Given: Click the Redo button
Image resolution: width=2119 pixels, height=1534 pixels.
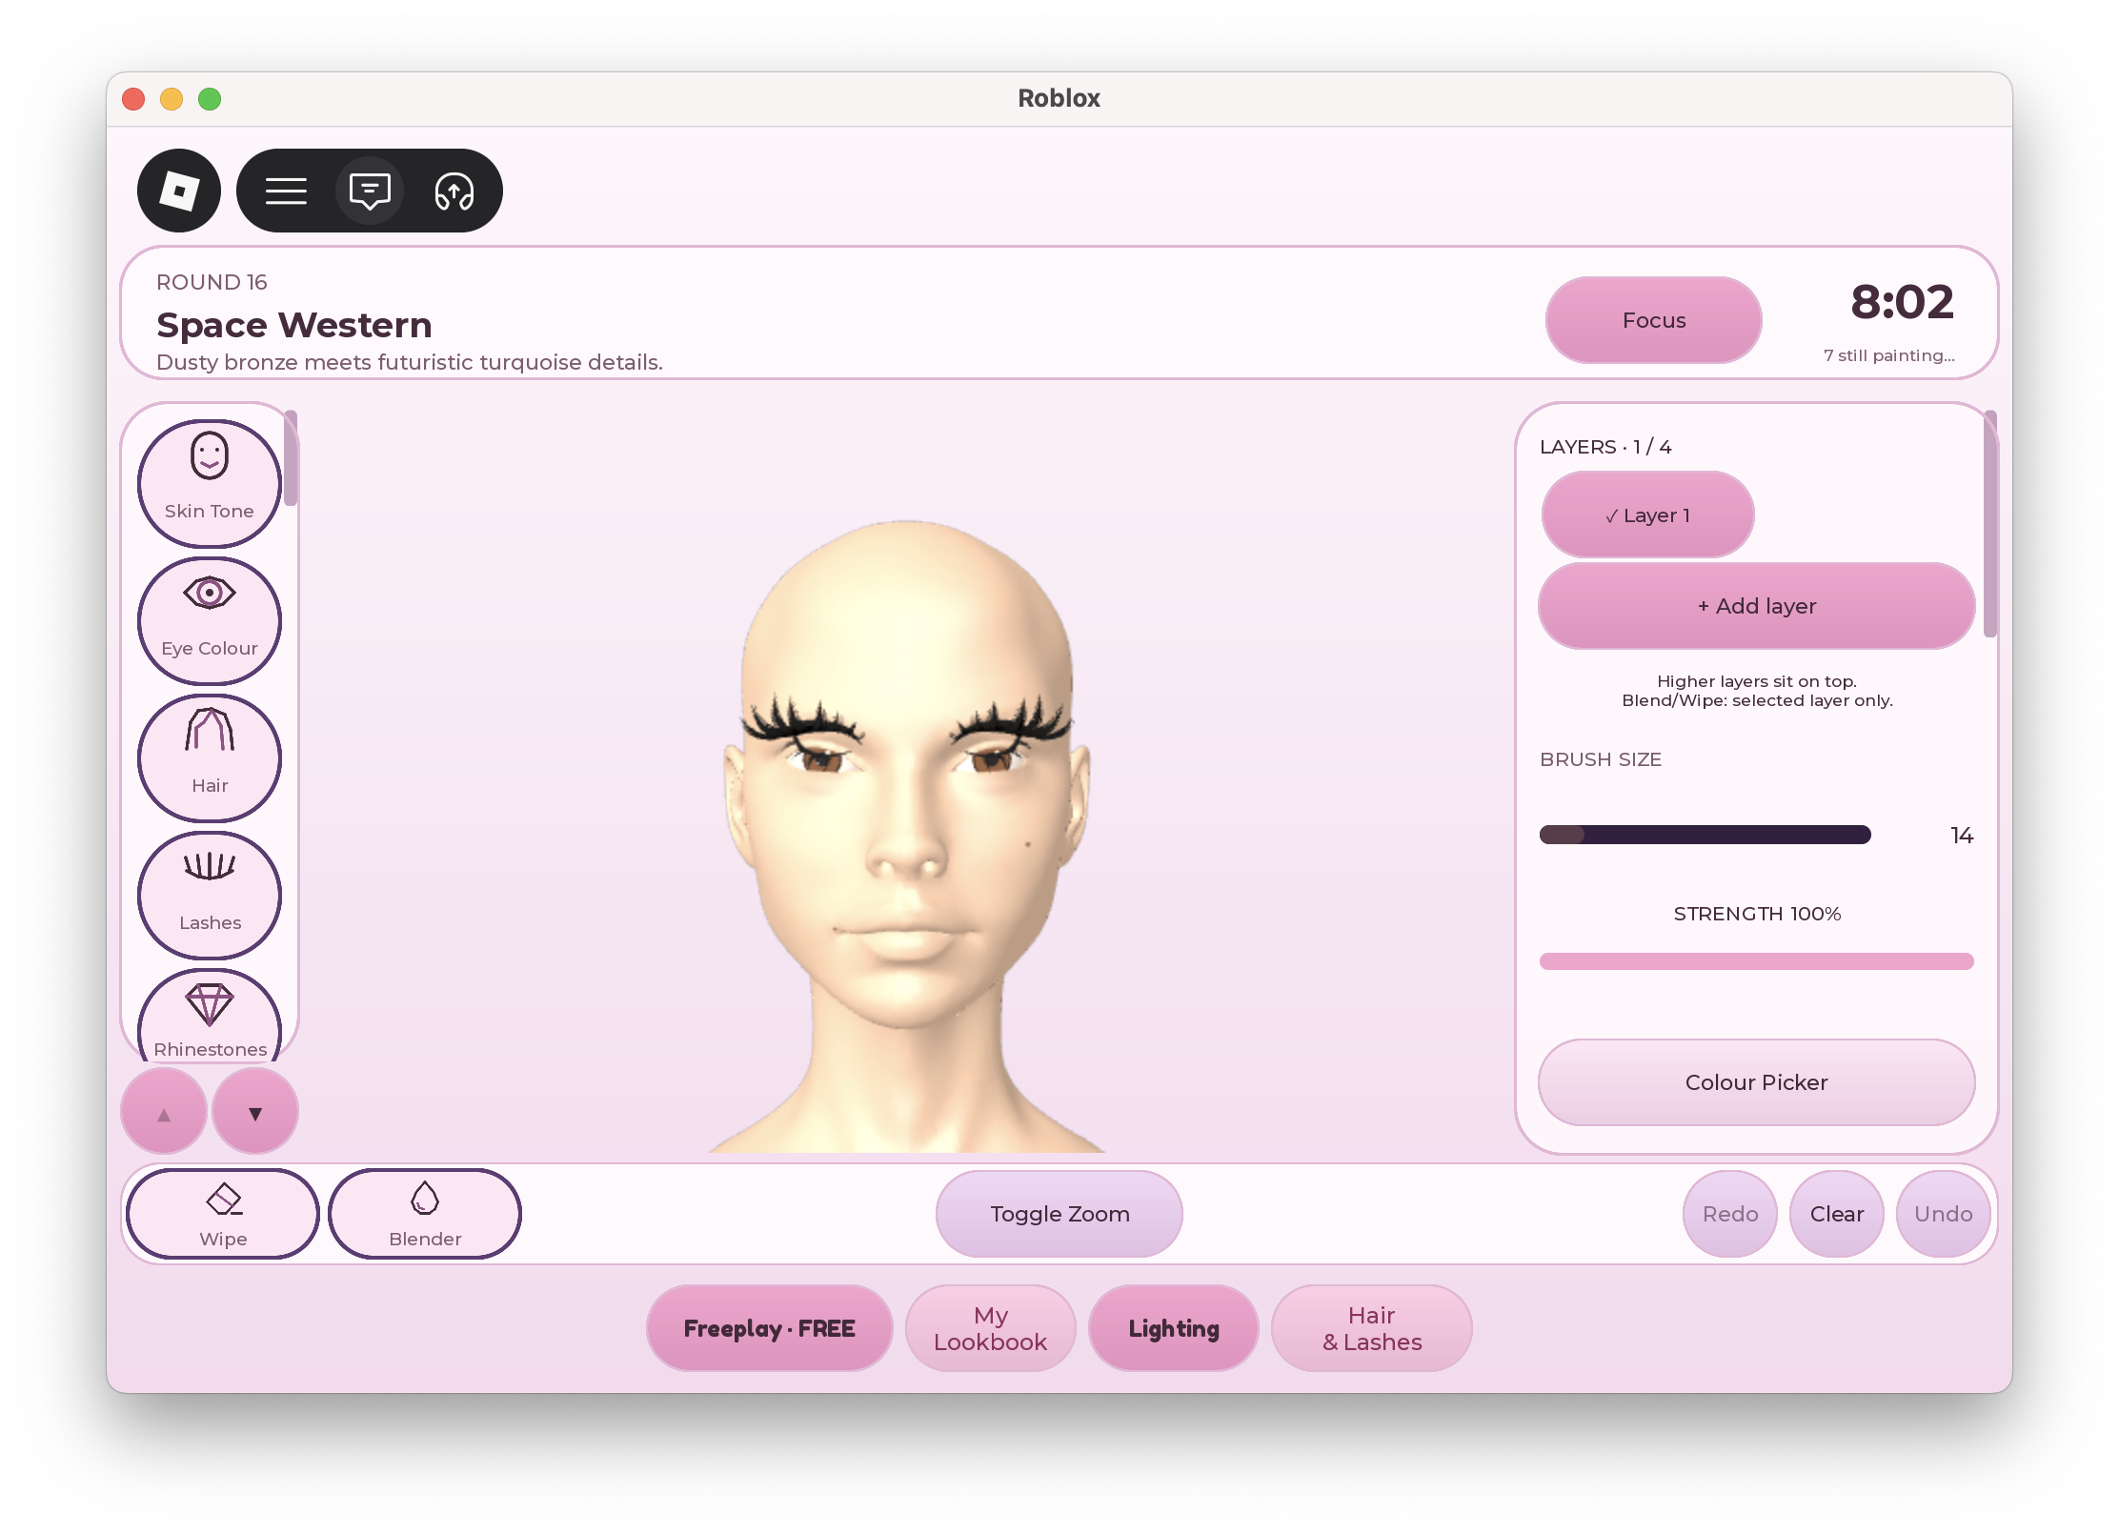Looking at the screenshot, I should click(x=1730, y=1214).
